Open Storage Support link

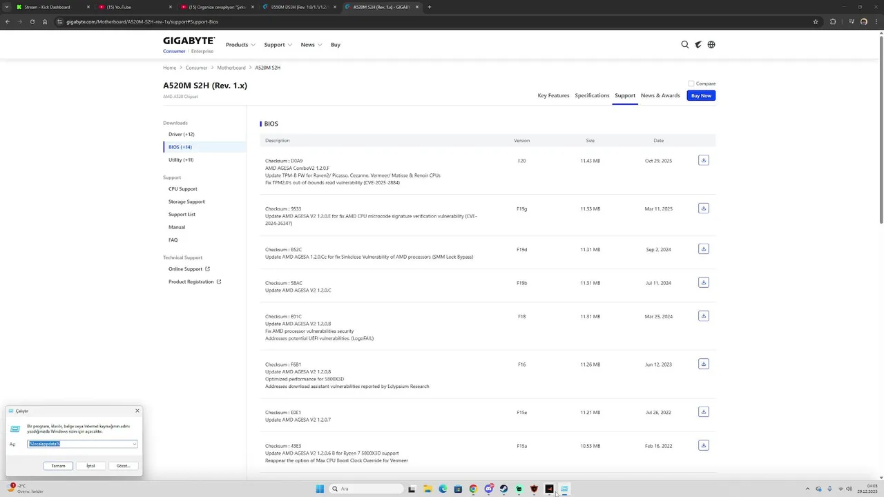(186, 202)
